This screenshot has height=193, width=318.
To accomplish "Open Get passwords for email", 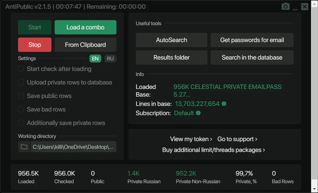I will [x=252, y=40].
